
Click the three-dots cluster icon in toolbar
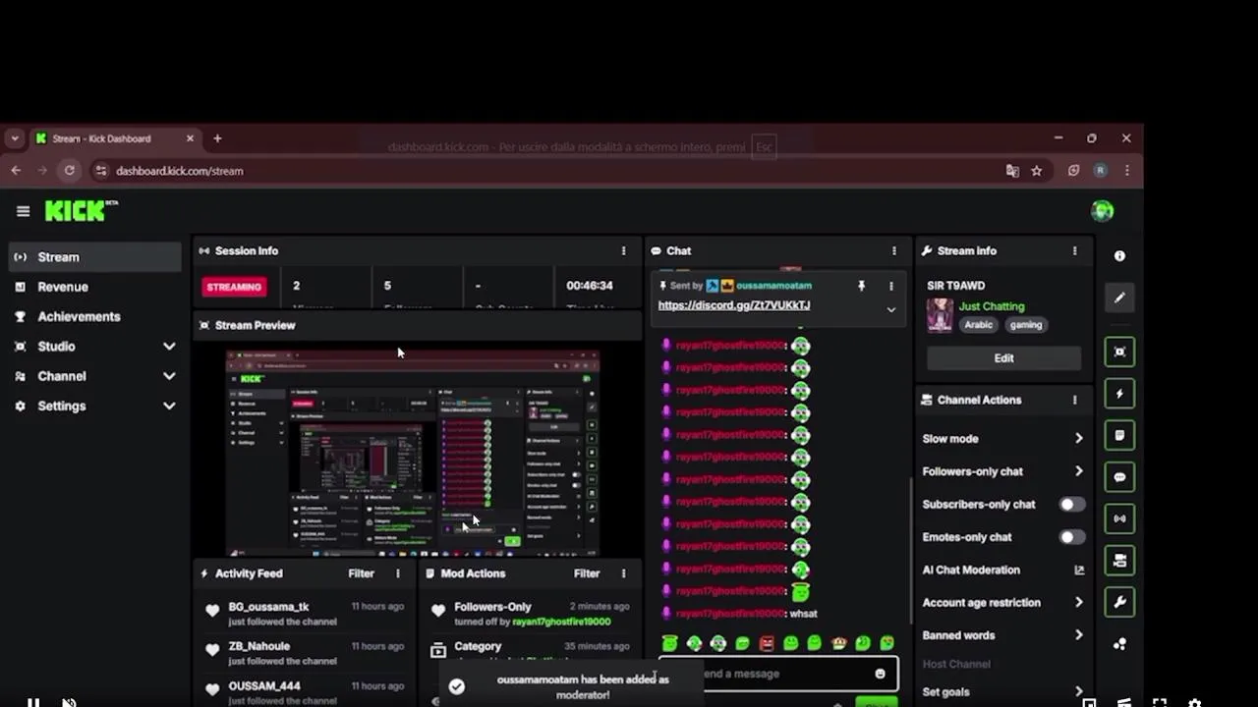[1119, 644]
